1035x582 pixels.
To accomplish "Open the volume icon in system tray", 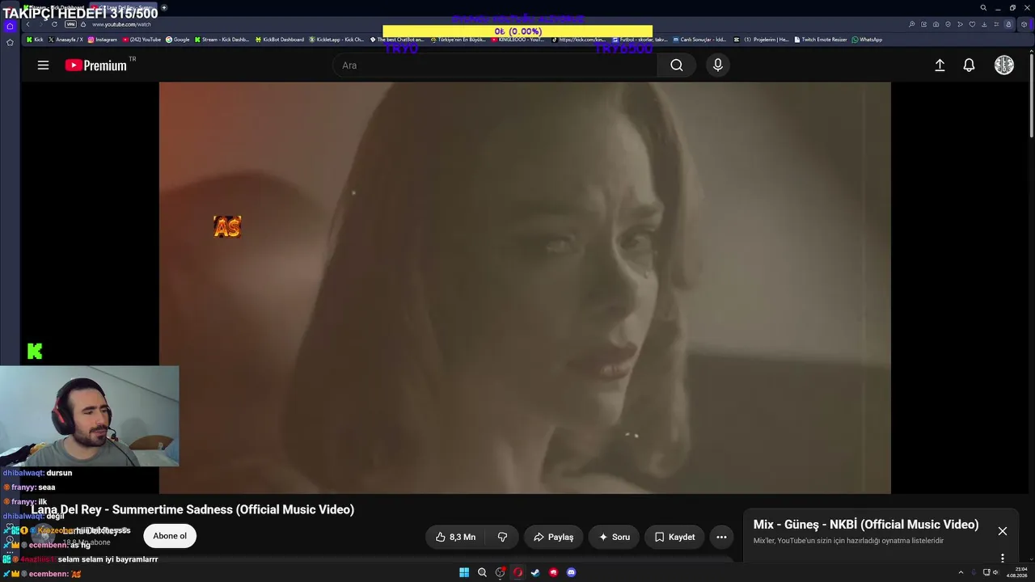I will [x=995, y=572].
